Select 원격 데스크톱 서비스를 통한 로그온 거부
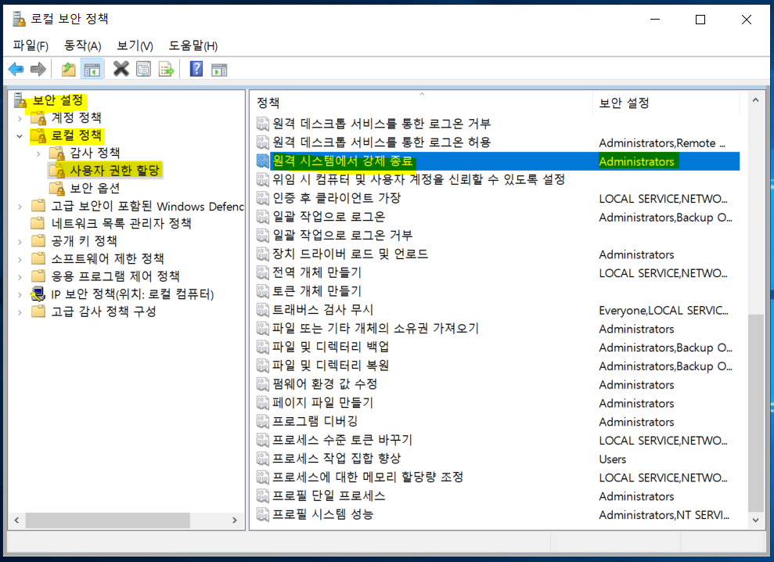Image resolution: width=774 pixels, height=562 pixels. pyautogui.click(x=382, y=124)
